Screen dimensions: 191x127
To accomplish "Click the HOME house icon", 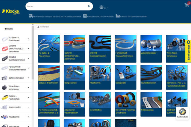I will [5, 29].
